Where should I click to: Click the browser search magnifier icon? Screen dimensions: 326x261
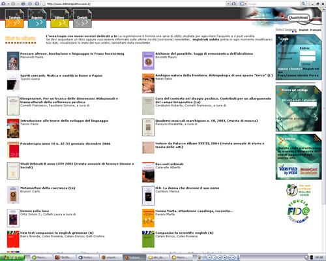point(303,4)
